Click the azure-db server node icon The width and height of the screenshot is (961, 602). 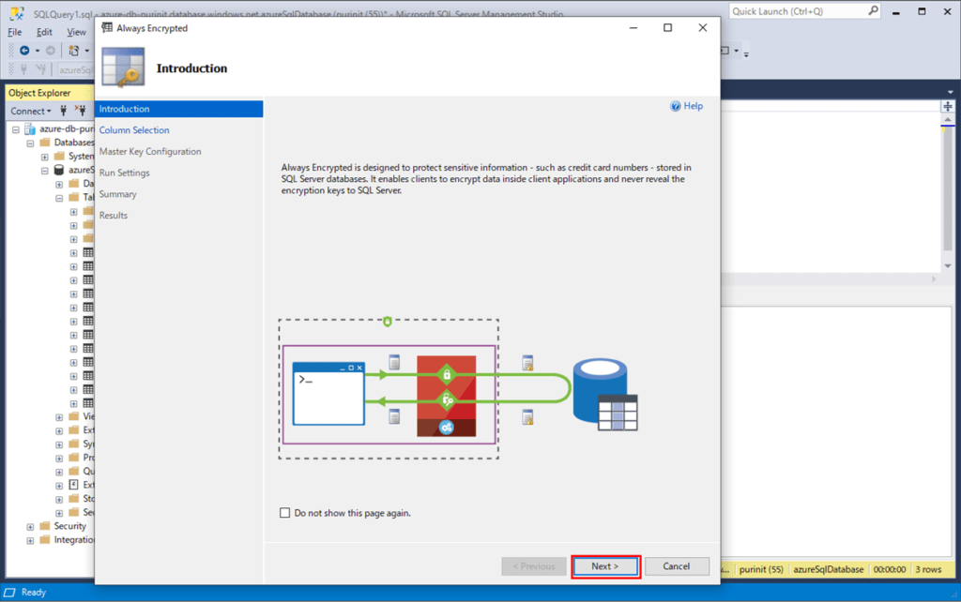[30, 129]
